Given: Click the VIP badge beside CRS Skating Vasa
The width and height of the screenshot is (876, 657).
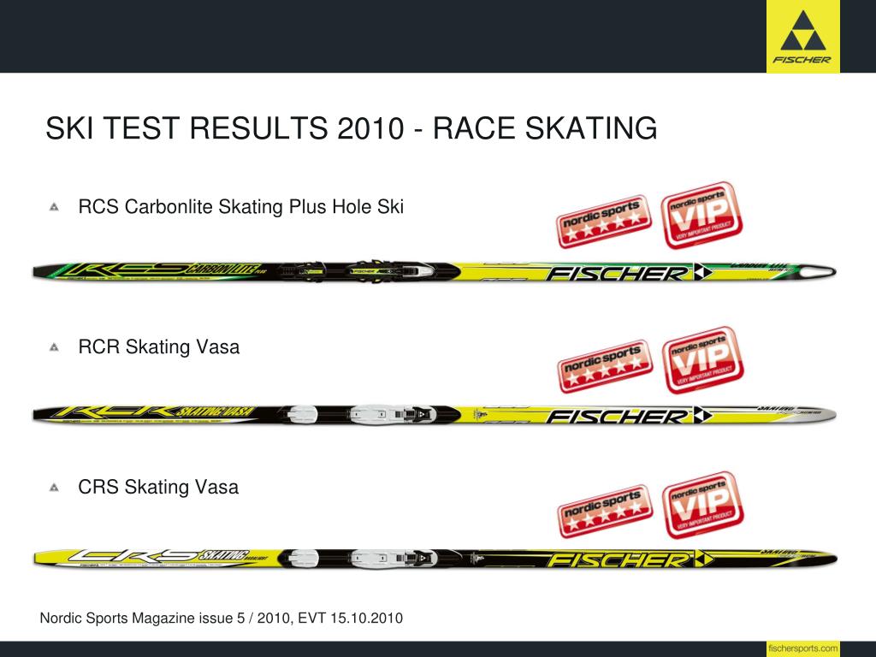Looking at the screenshot, I should tap(703, 505).
